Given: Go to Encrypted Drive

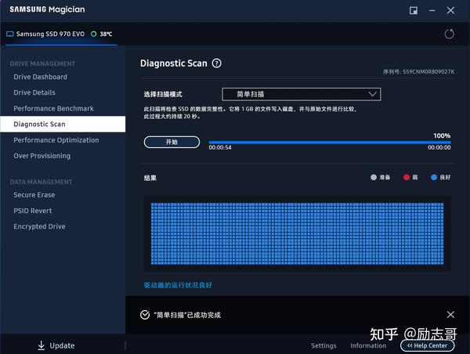Looking at the screenshot, I should pyautogui.click(x=40, y=226).
